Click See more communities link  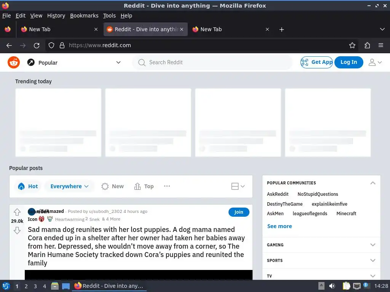(x=280, y=226)
